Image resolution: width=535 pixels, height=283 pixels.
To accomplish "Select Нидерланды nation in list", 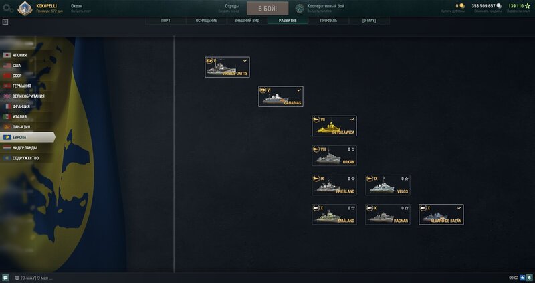I will 27,147.
